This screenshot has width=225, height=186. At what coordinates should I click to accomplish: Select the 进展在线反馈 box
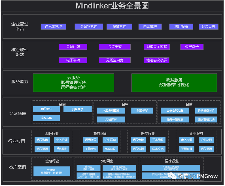[x=206, y=119]
